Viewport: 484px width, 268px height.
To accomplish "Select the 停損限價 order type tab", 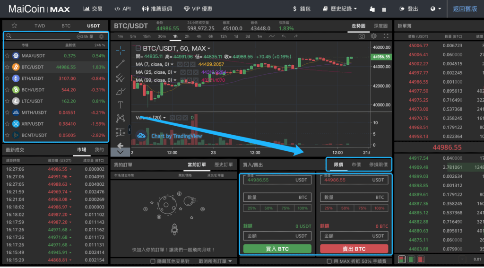I will tap(378, 164).
